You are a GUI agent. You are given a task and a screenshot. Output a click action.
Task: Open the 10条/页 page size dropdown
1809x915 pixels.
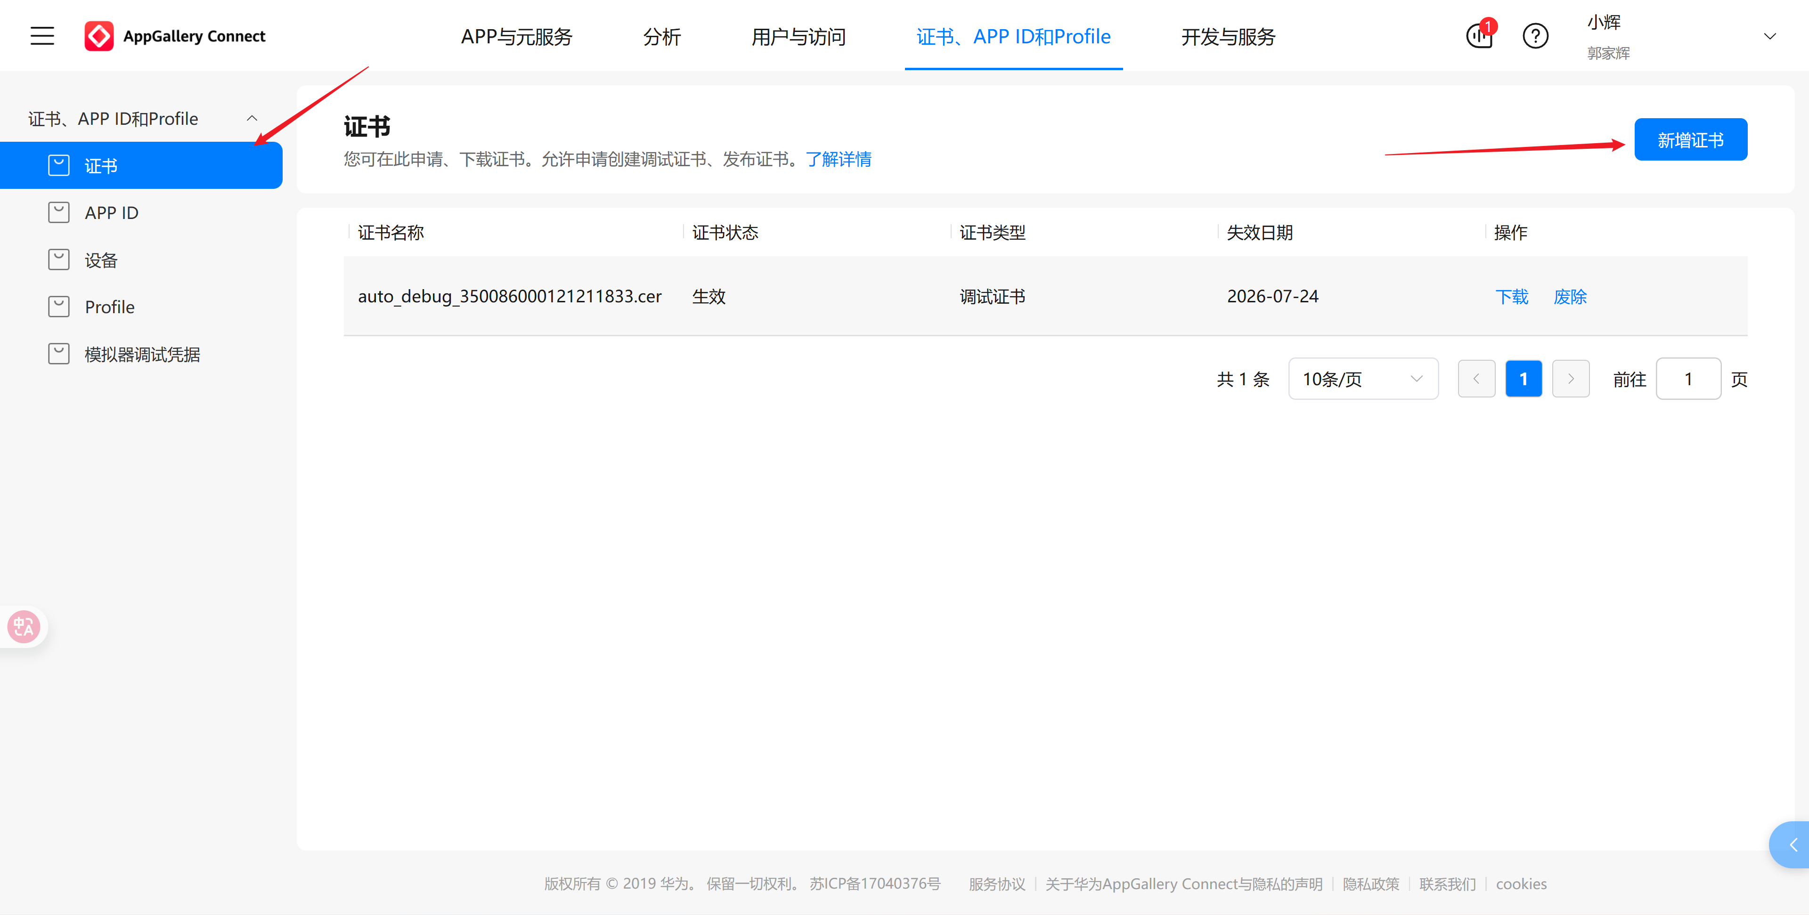1362,379
